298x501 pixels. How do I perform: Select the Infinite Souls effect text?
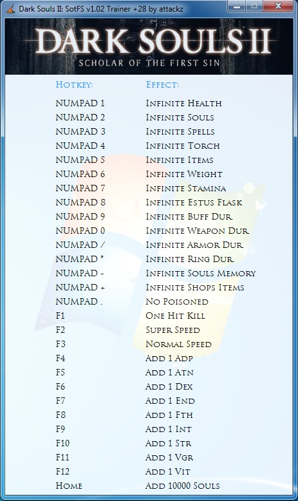tap(180, 117)
